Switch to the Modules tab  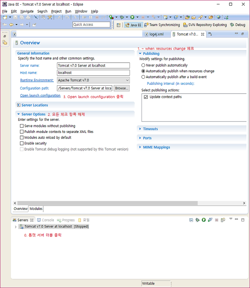pos(36,209)
